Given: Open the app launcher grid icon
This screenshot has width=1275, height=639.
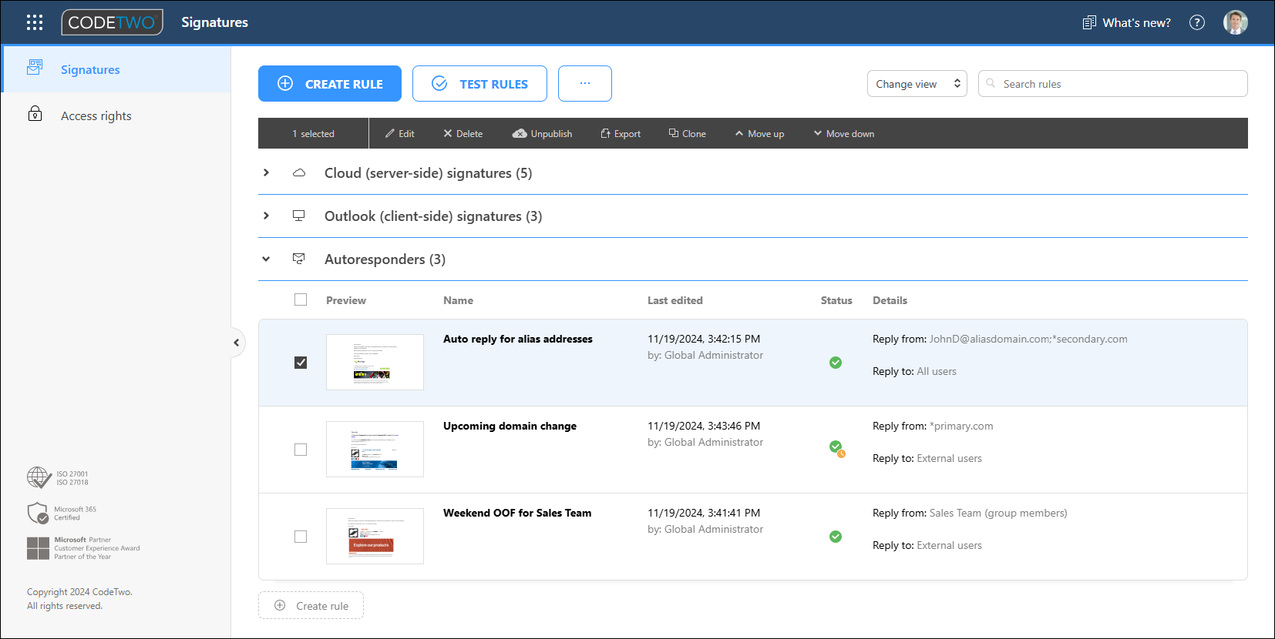Looking at the screenshot, I should [x=35, y=22].
